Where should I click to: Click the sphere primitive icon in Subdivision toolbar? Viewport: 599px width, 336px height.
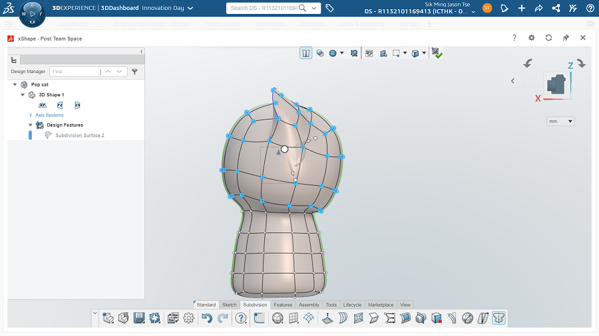click(x=278, y=319)
